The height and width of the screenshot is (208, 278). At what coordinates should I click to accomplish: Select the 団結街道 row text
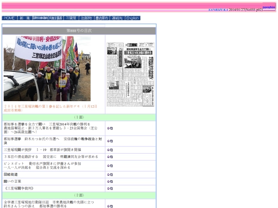point(11,175)
